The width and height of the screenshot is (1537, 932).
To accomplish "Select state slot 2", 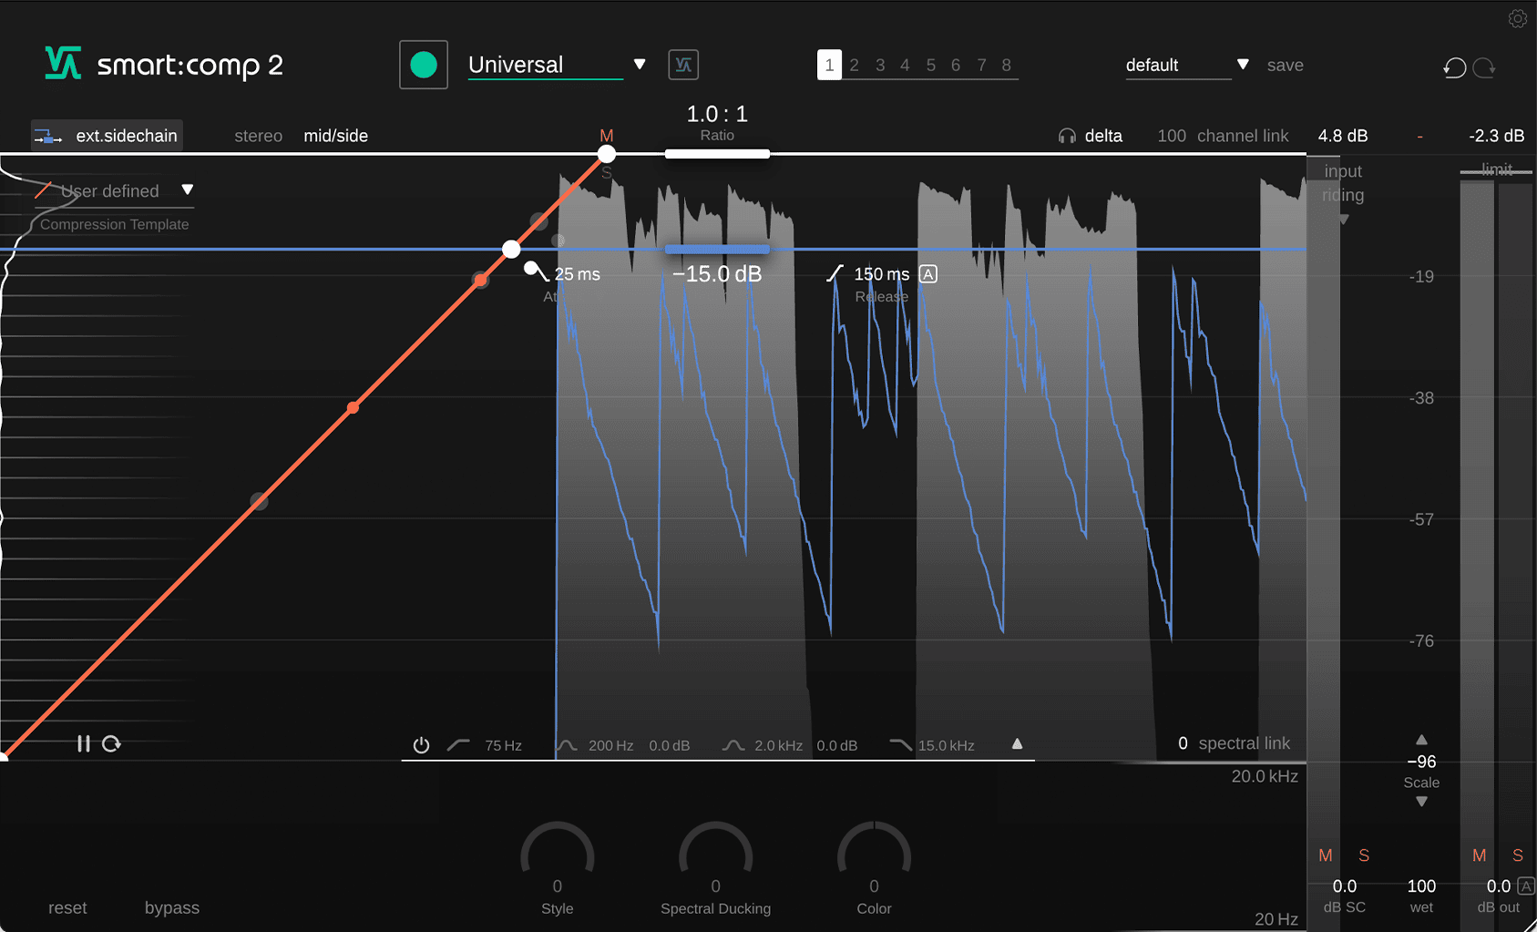I will [x=855, y=66].
